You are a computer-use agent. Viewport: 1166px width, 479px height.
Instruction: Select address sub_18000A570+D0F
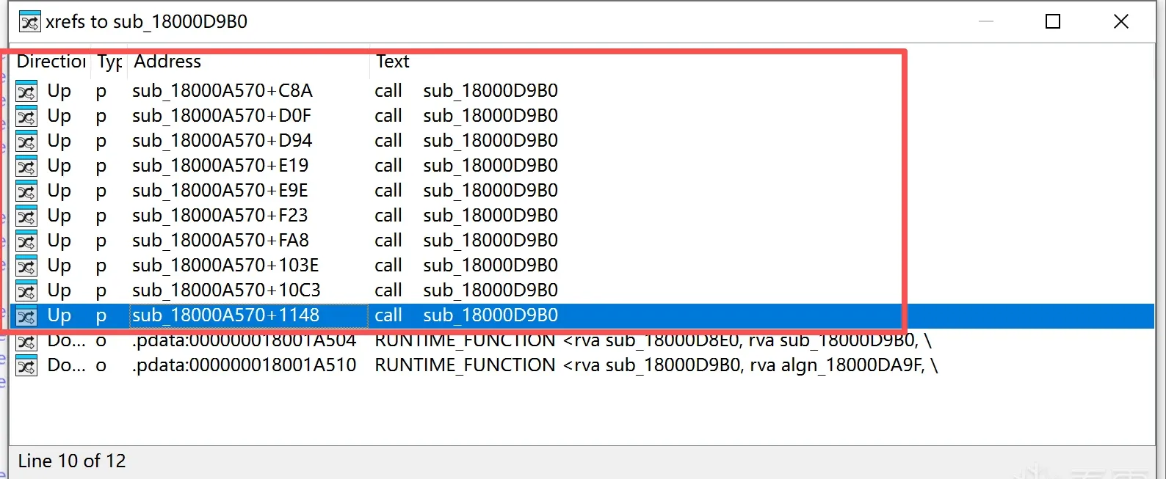(x=222, y=116)
